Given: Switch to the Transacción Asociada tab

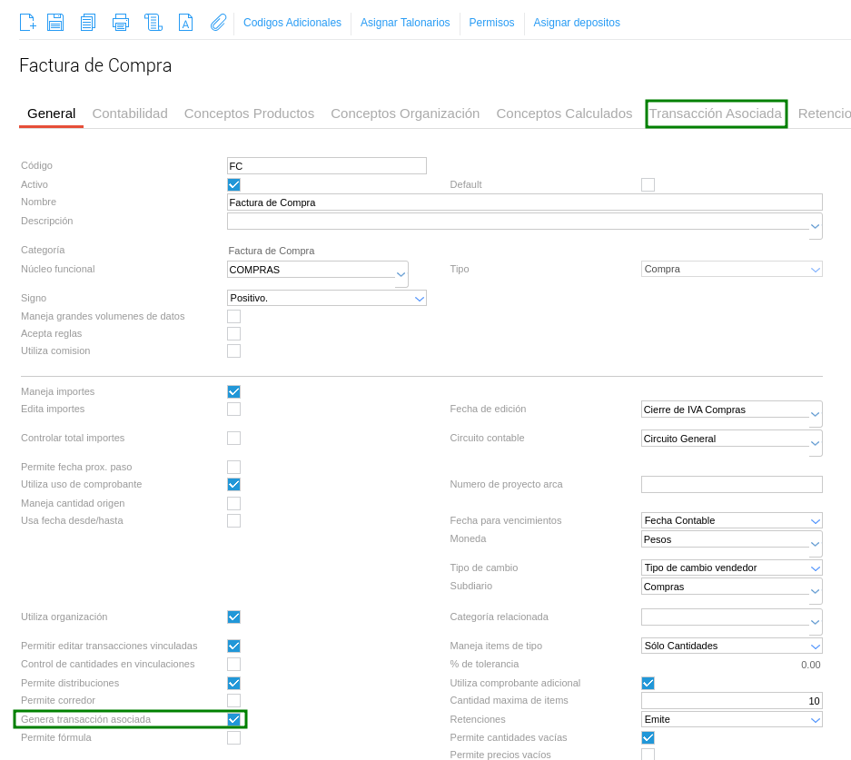Looking at the screenshot, I should (715, 114).
